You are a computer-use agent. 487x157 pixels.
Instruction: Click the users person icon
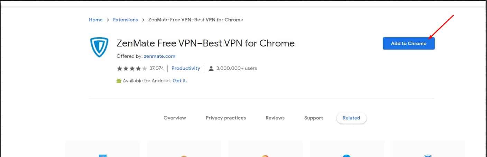(x=211, y=69)
